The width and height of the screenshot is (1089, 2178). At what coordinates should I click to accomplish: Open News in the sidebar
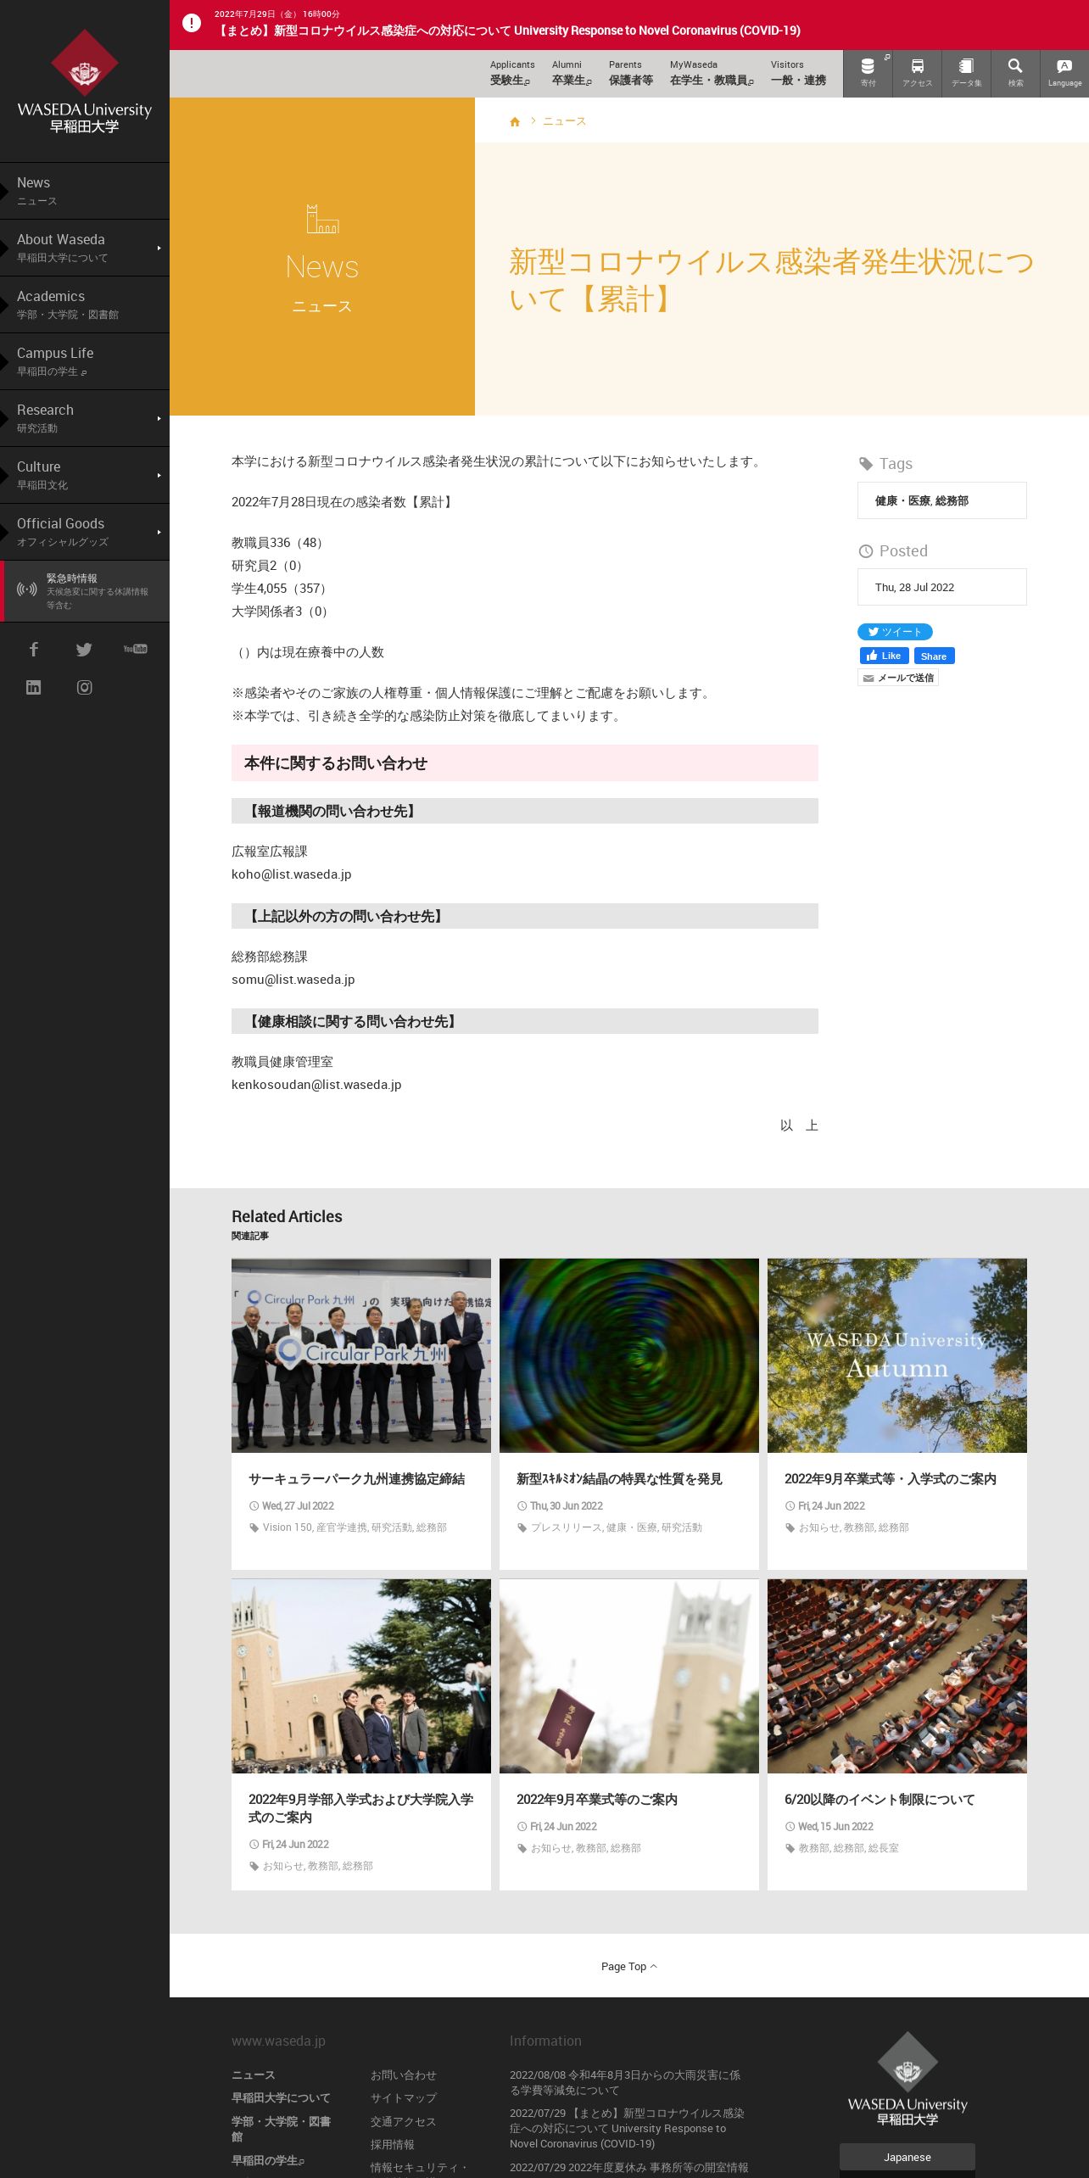(x=85, y=191)
